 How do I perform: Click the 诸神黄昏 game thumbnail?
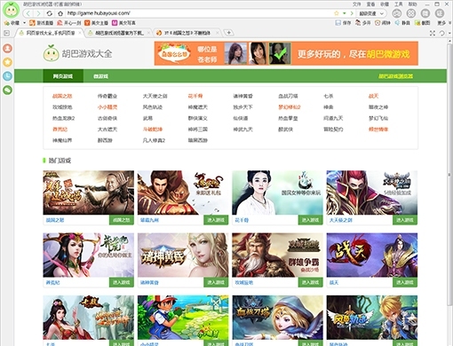pos(183,256)
